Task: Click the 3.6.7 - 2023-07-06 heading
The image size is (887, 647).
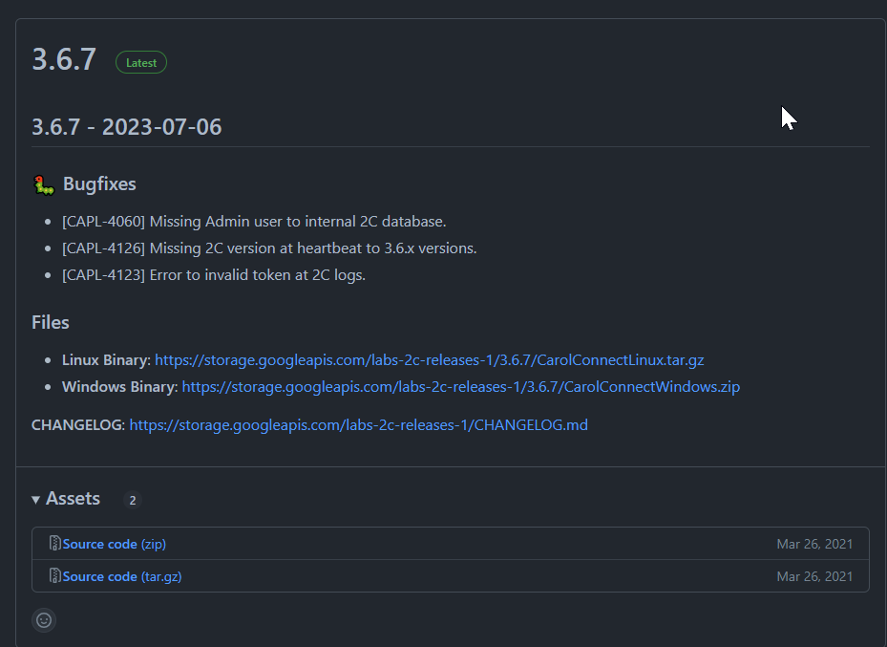Action: 127,127
